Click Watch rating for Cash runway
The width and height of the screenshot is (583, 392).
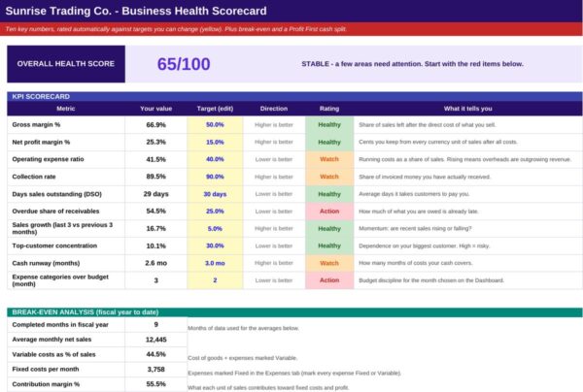[329, 263]
